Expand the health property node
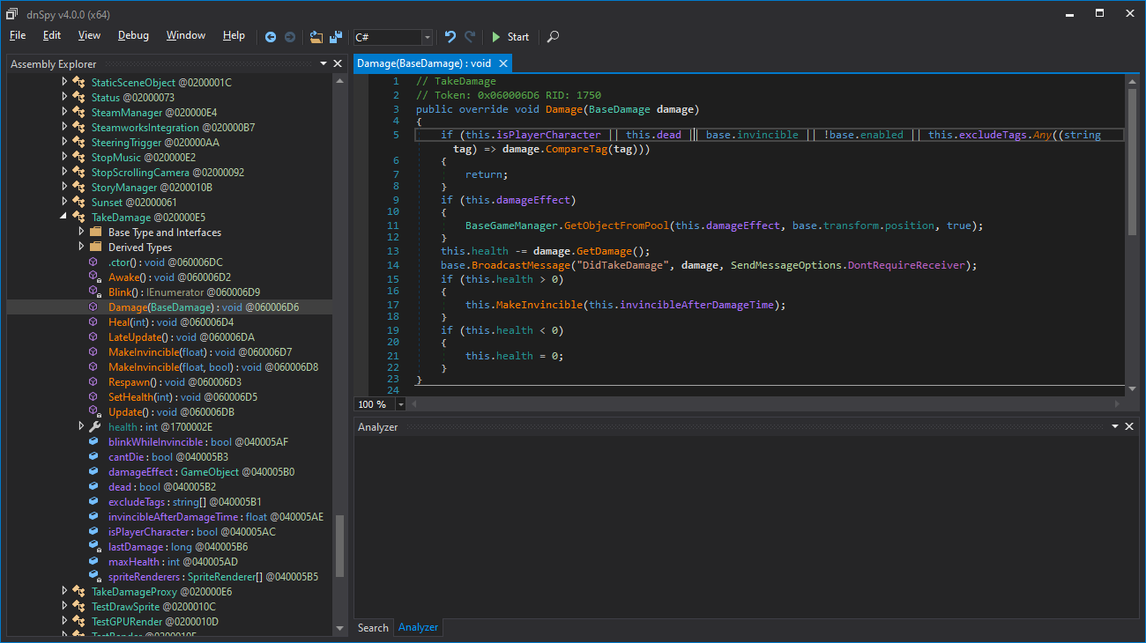1146x643 pixels. click(82, 427)
